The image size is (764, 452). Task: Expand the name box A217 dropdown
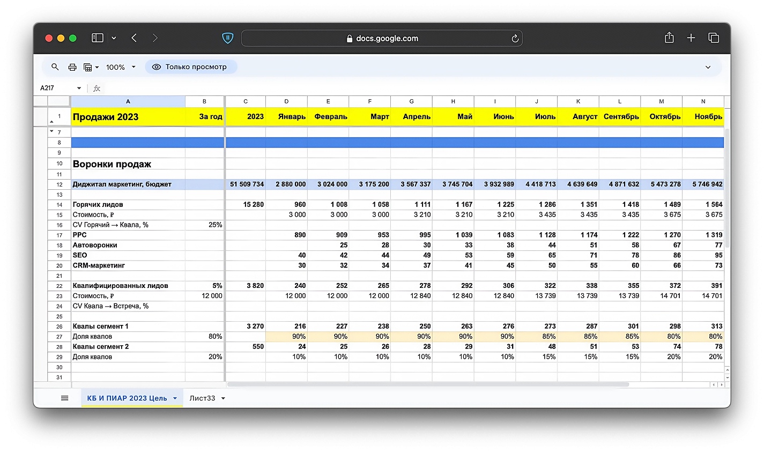(x=79, y=88)
